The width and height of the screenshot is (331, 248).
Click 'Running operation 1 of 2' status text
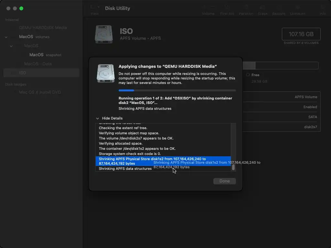coord(175,101)
